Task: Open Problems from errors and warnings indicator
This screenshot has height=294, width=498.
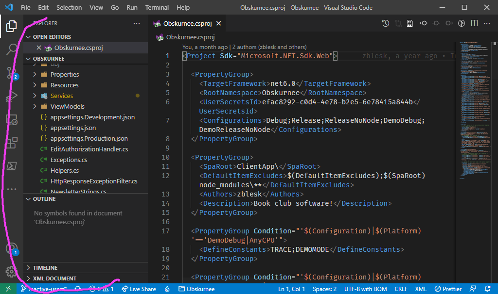Action: pos(102,289)
